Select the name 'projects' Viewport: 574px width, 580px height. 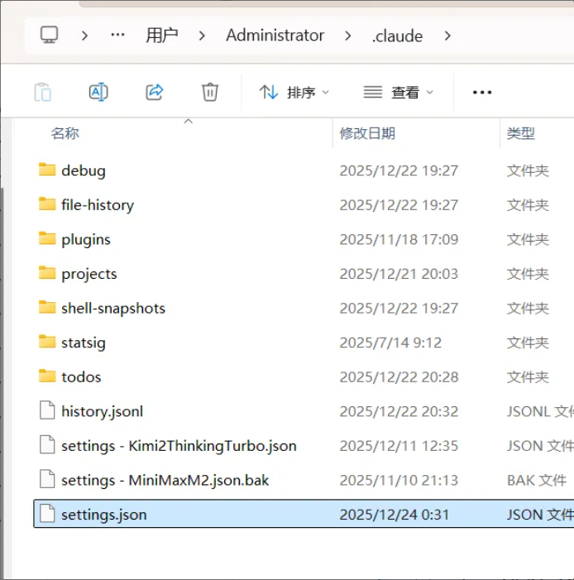coord(89,274)
